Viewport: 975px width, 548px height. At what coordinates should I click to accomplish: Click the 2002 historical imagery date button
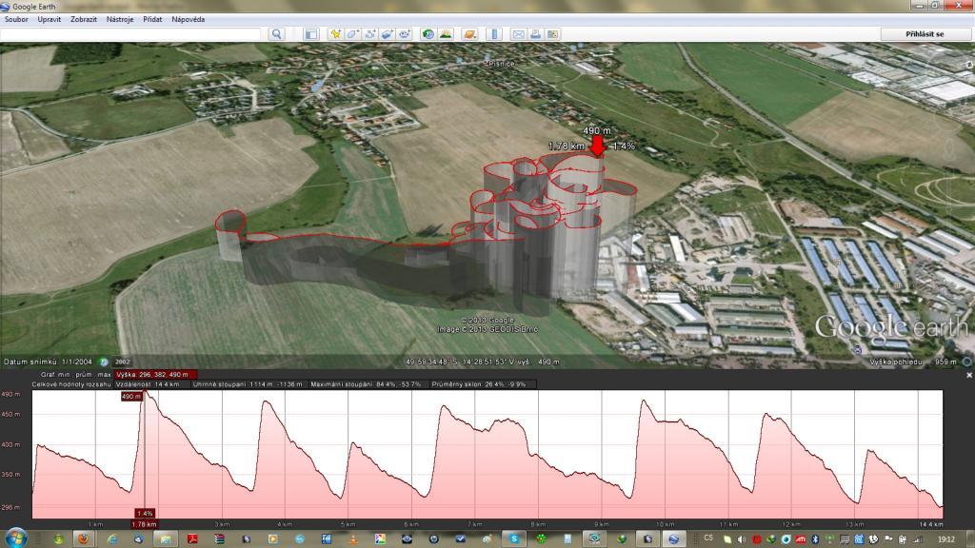tap(124, 362)
